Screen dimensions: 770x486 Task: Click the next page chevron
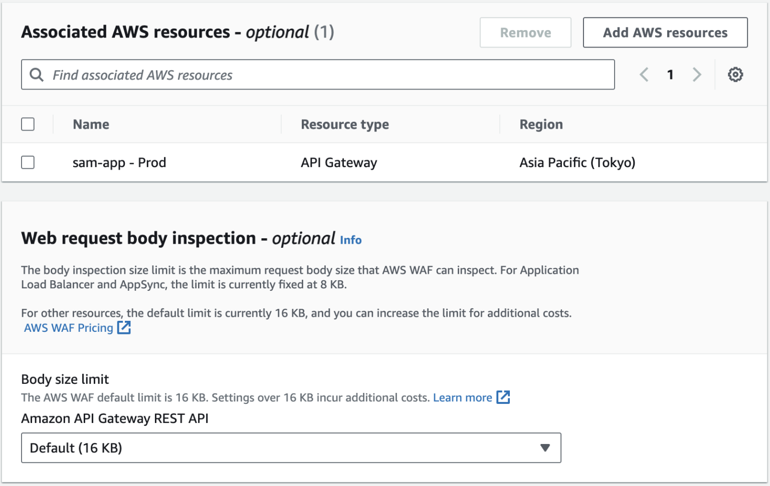697,75
